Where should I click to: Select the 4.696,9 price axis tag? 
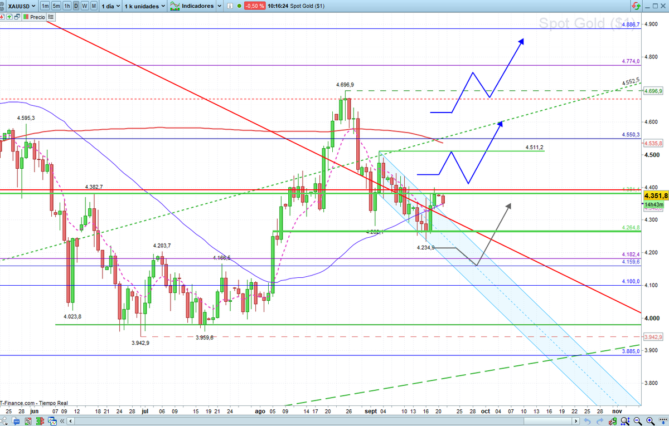(x=652, y=91)
